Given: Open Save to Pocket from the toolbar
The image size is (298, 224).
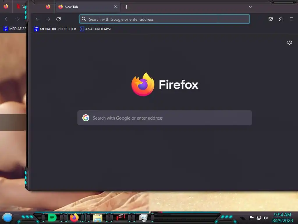Looking at the screenshot, I should coord(271,19).
